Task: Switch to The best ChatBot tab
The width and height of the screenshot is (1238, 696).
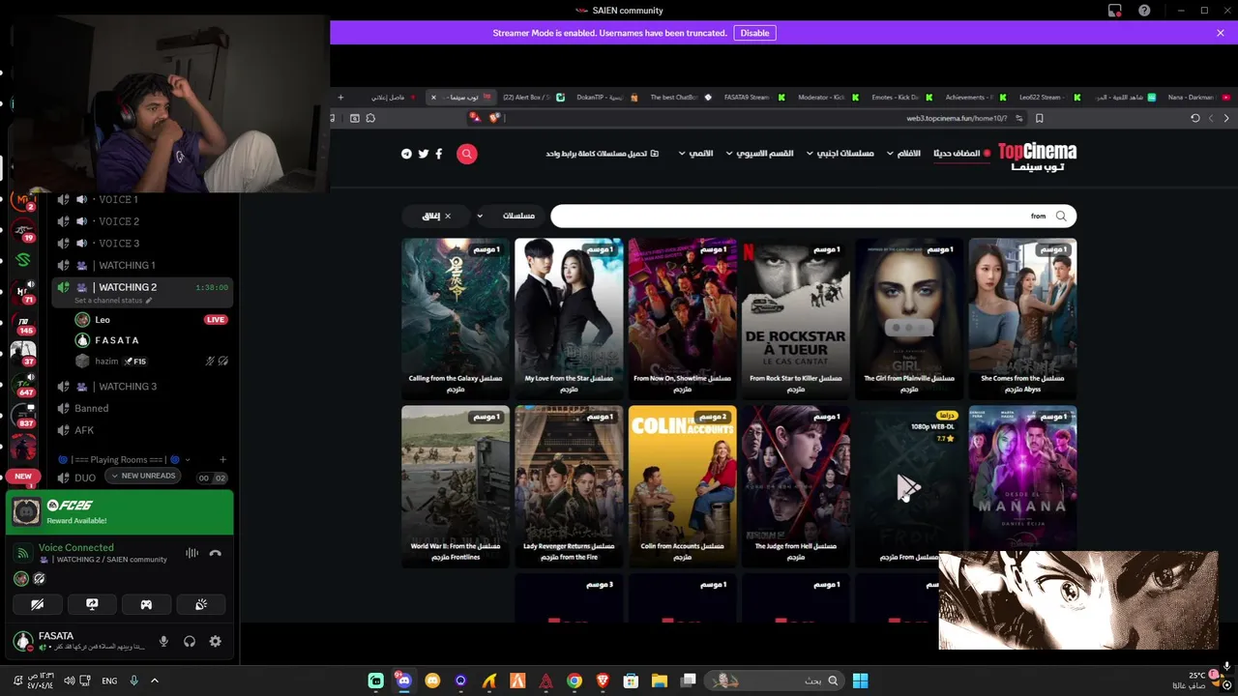Action: (680, 97)
